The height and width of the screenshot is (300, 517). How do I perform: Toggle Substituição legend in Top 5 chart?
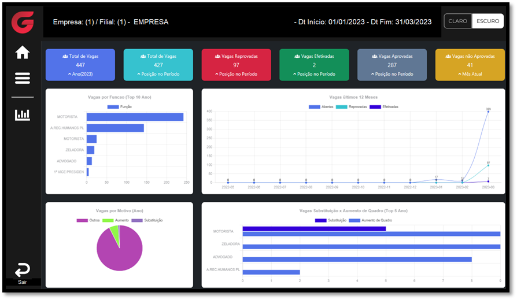[331, 220]
